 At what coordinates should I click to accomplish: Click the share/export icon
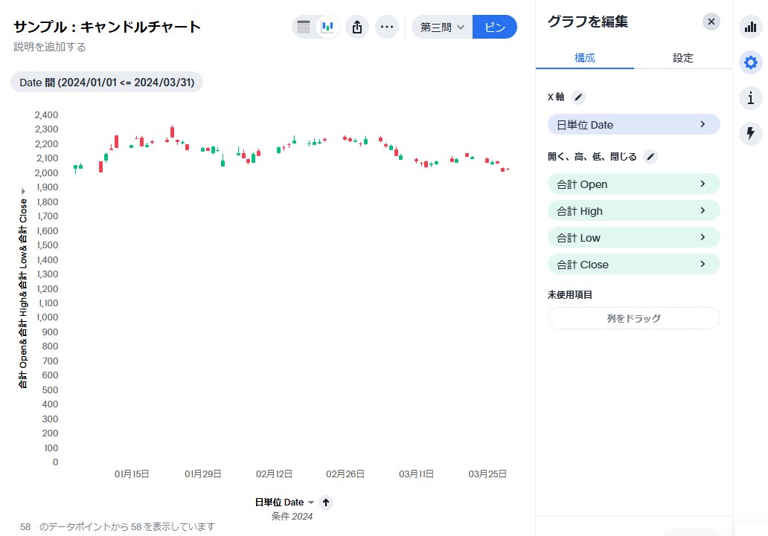(x=357, y=28)
